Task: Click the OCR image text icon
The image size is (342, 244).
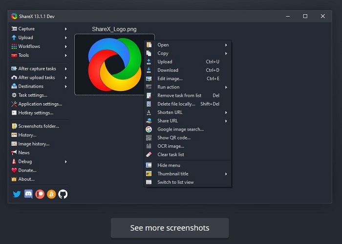Action: tap(149, 146)
